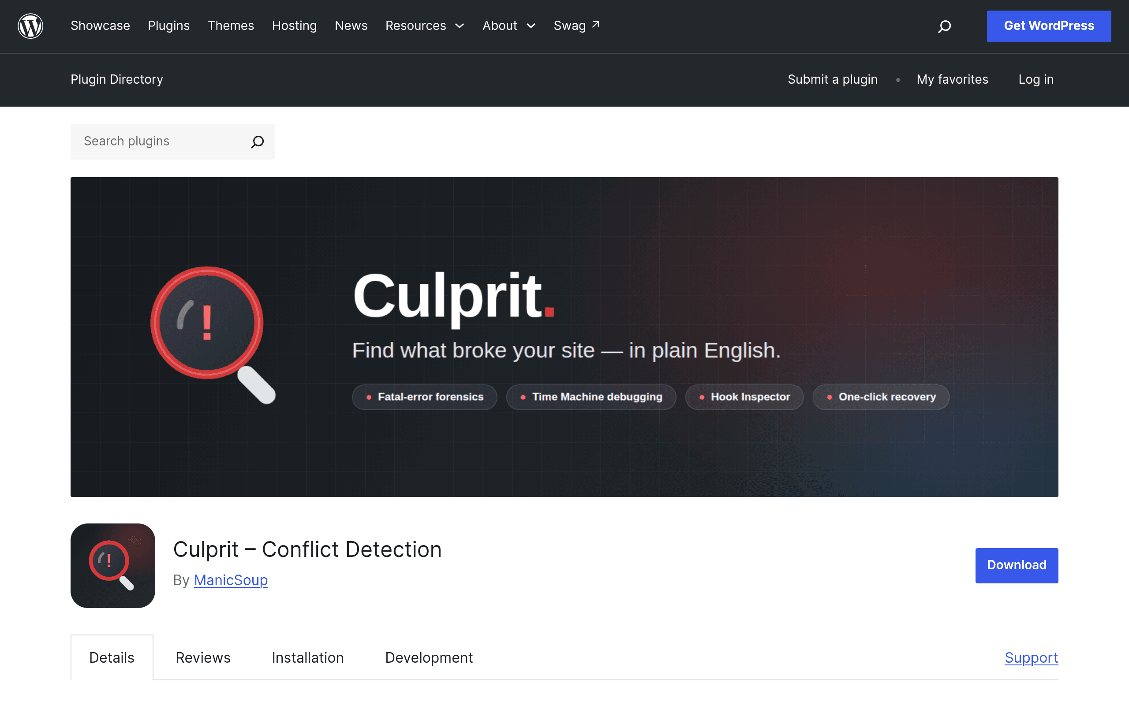Open My favorites link
Viewport: 1129px width, 705px height.
pyautogui.click(x=952, y=79)
